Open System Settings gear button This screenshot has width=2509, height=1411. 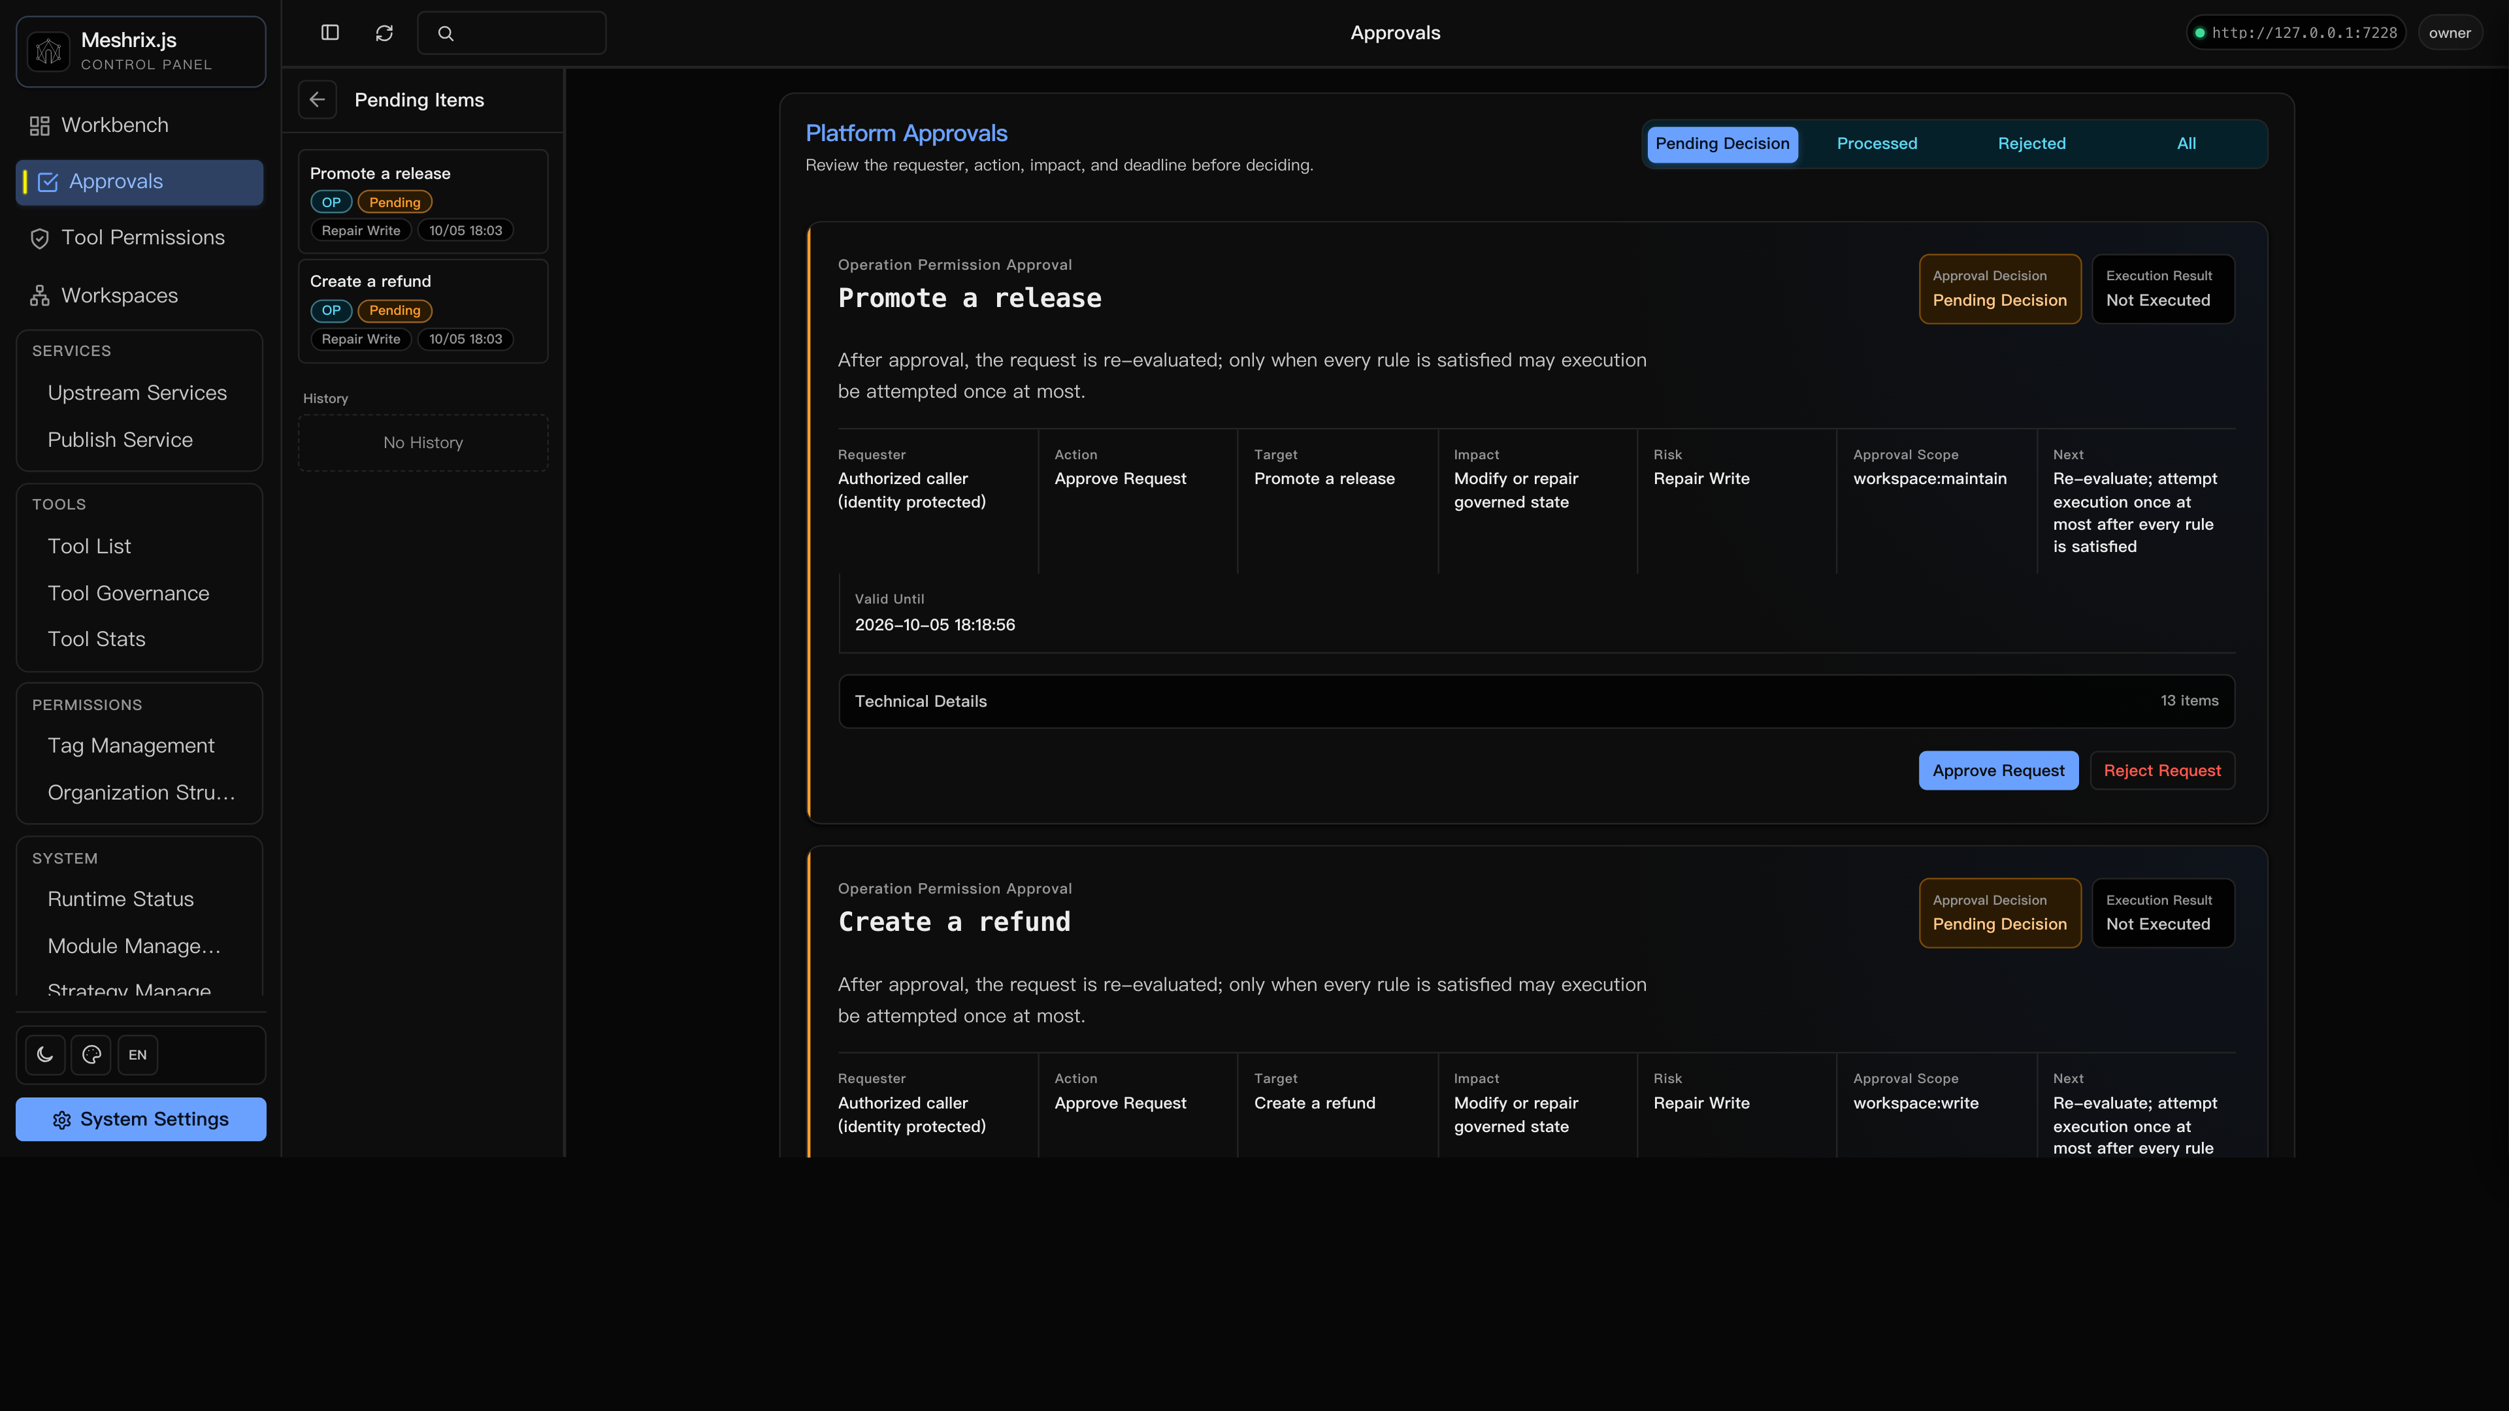[x=141, y=1120]
